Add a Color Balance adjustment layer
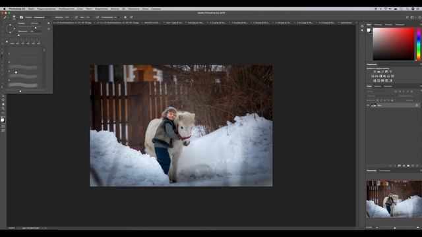 377,76
